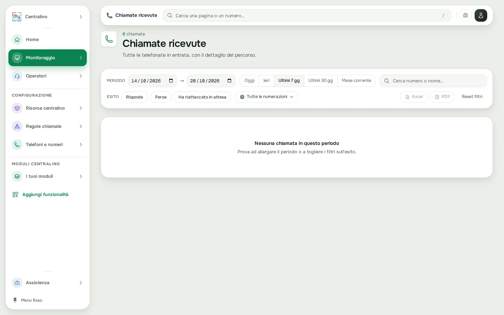Click the phone icon beside Chiamate ricevute breadcrumb
This screenshot has height=315, width=504.
109,15
